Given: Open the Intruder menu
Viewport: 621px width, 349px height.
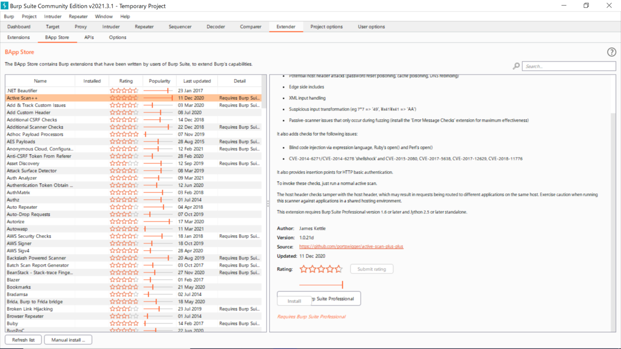Looking at the screenshot, I should tap(53, 17).
